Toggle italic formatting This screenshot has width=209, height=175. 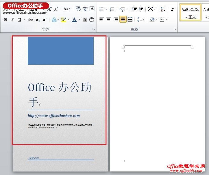click(13, 20)
